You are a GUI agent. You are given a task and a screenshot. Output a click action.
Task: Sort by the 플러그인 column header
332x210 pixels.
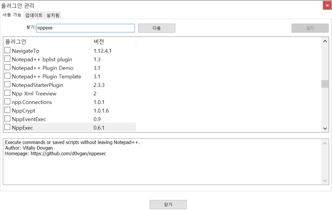48,42
